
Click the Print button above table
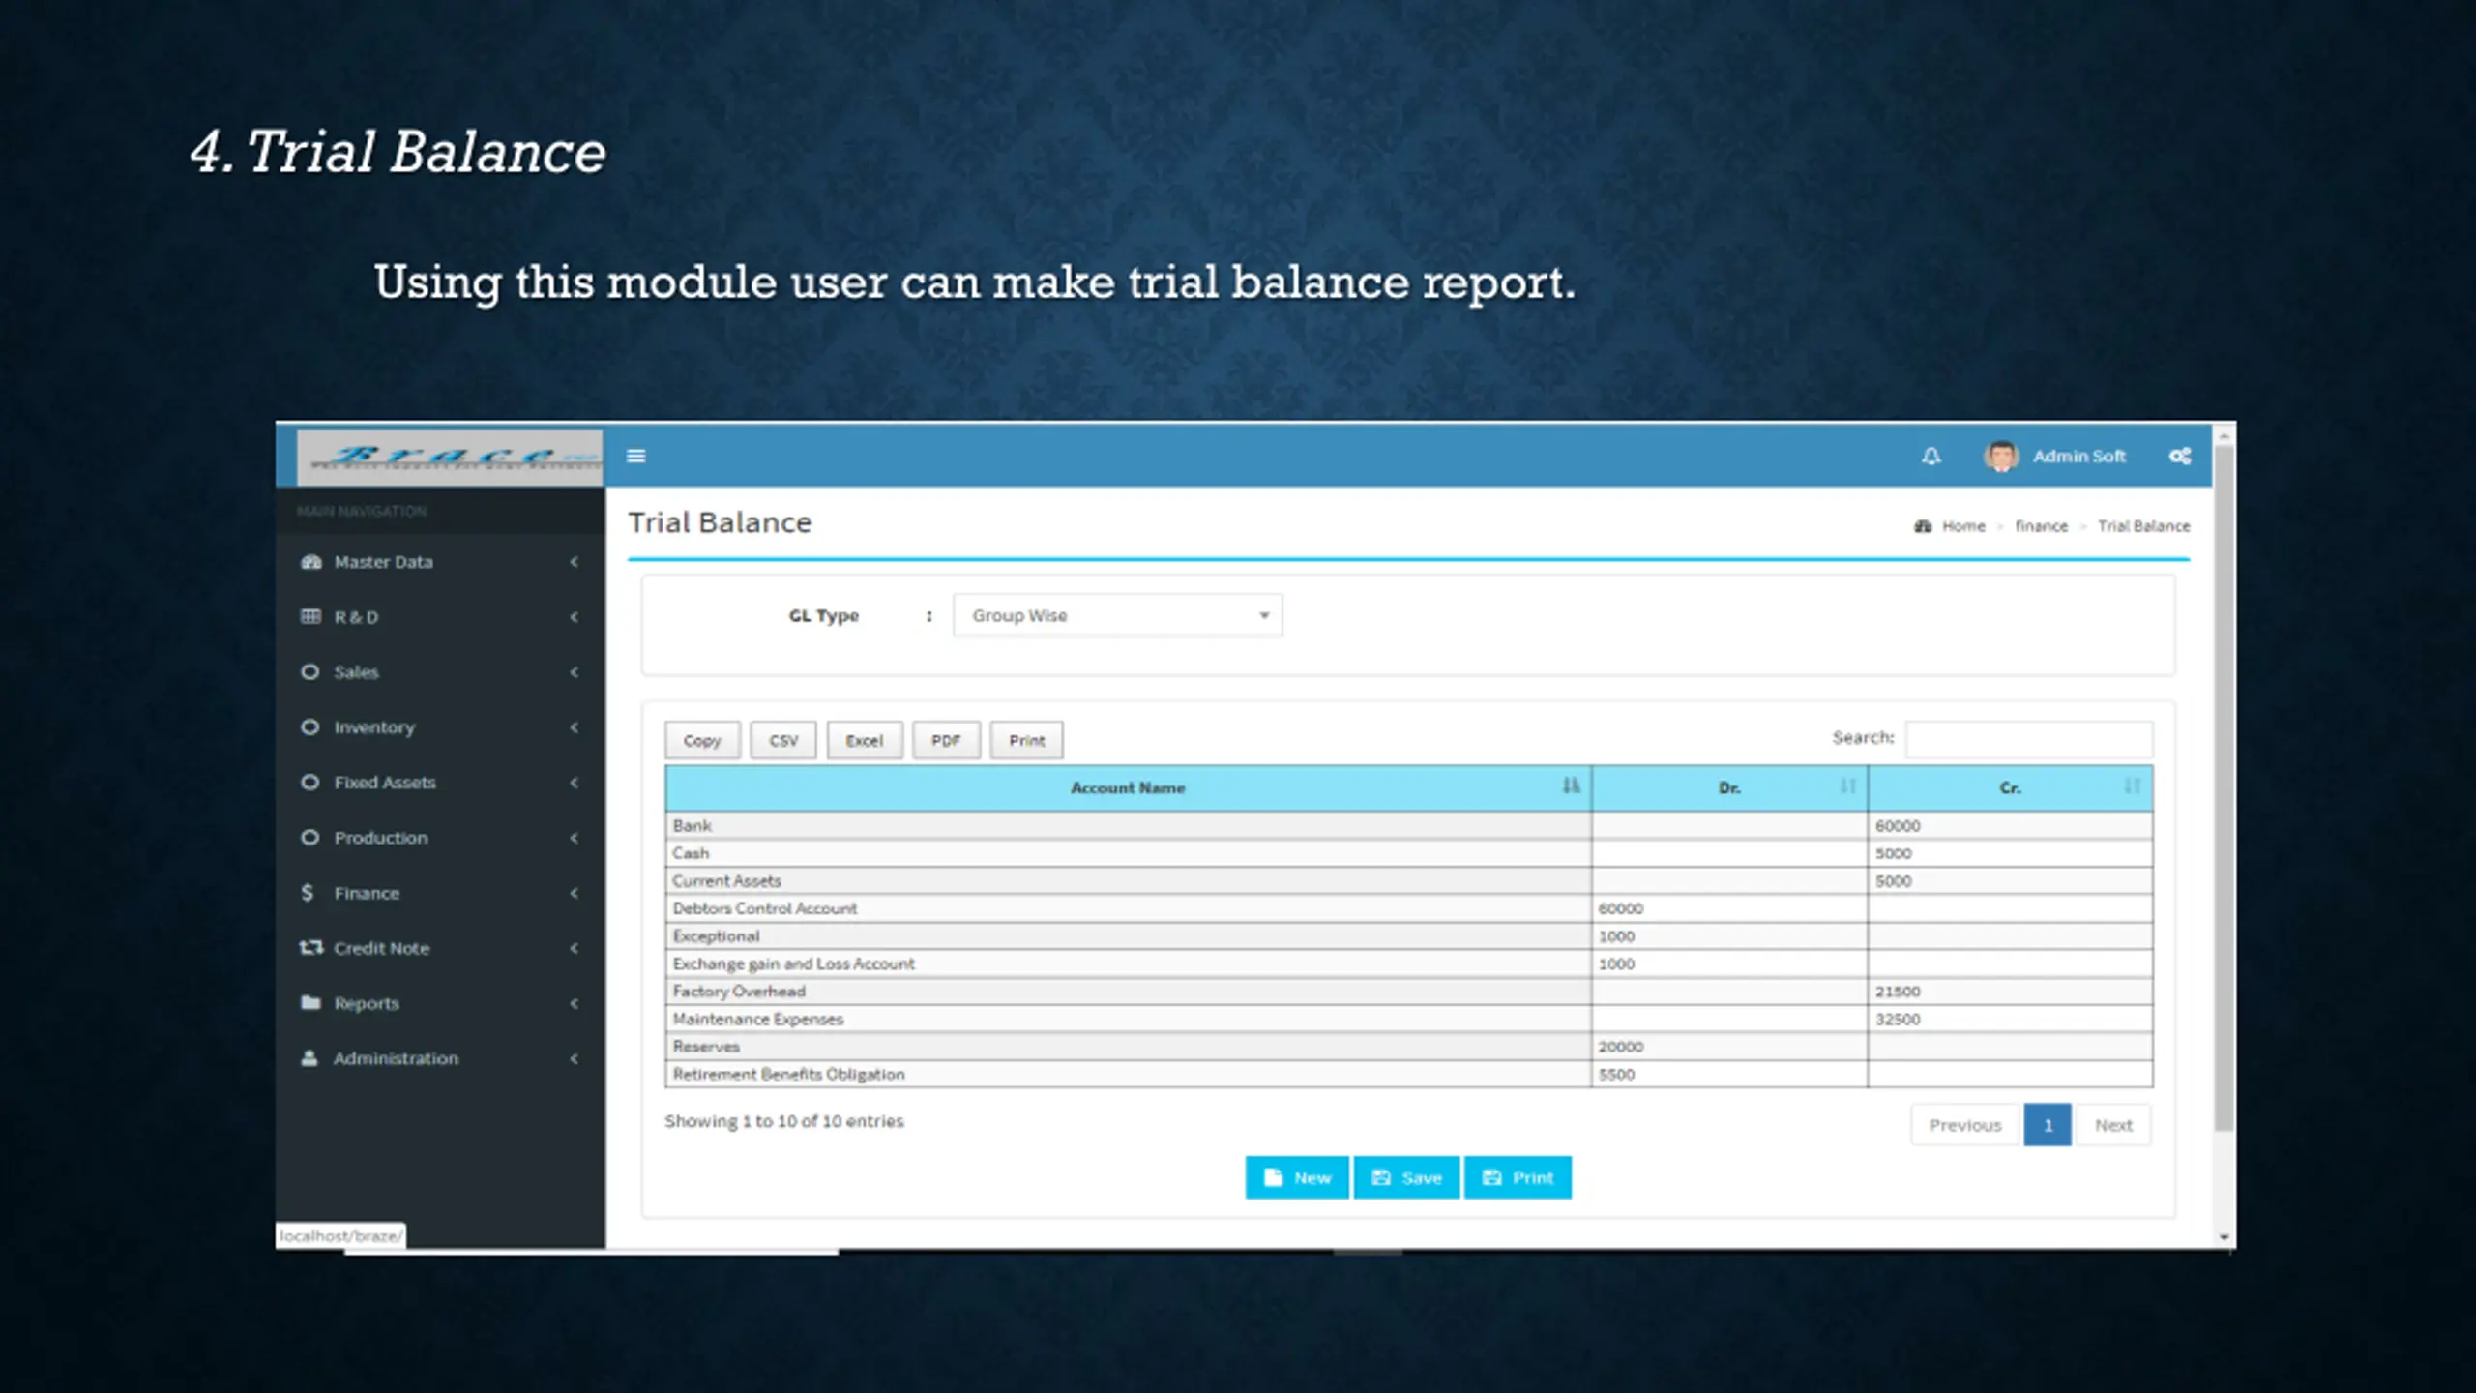pos(1026,740)
